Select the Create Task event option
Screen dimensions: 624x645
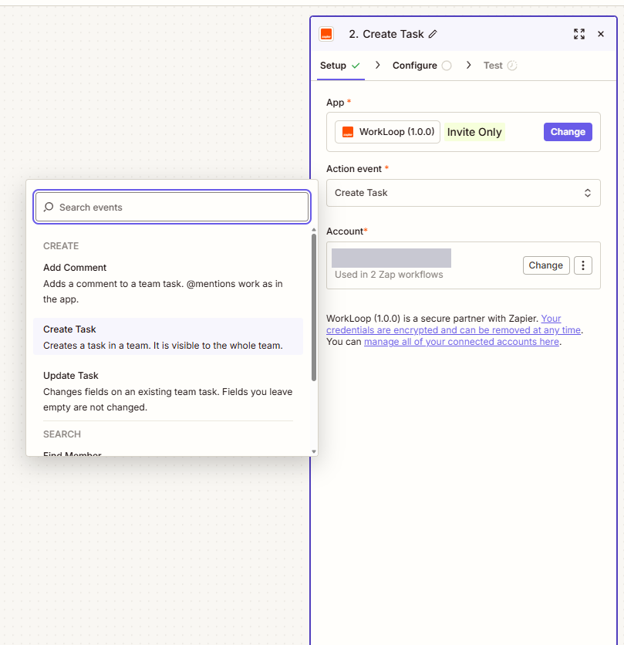coord(168,337)
